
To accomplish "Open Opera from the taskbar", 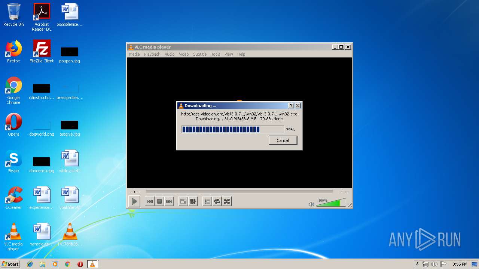I will click(x=80, y=264).
